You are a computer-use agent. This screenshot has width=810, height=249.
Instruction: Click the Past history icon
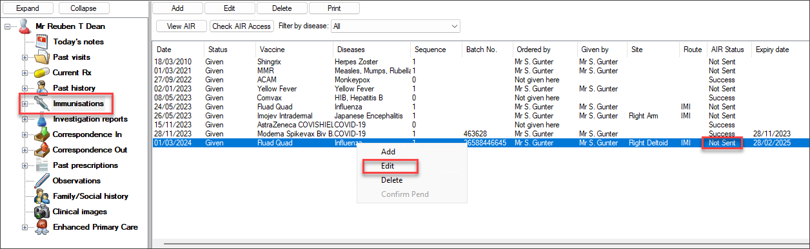click(41, 88)
